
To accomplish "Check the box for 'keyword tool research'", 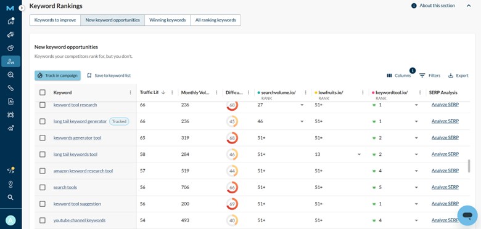I will (43, 105).
